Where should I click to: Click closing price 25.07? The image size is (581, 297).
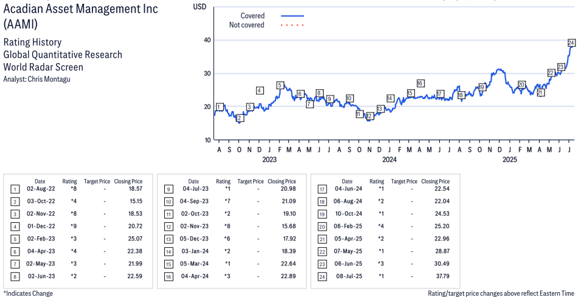pyautogui.click(x=135, y=239)
